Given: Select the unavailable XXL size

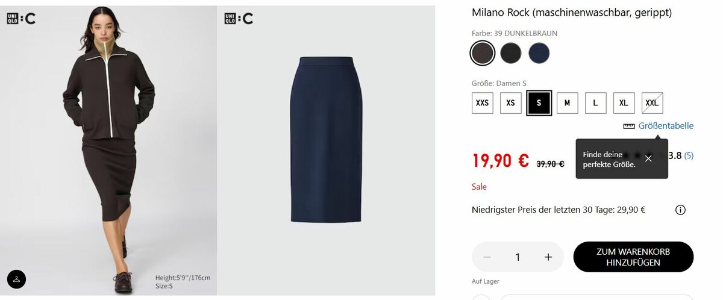Looking at the screenshot, I should (652, 103).
